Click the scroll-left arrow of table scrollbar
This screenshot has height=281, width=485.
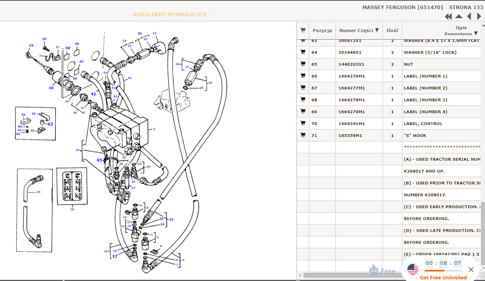[x=300, y=275]
